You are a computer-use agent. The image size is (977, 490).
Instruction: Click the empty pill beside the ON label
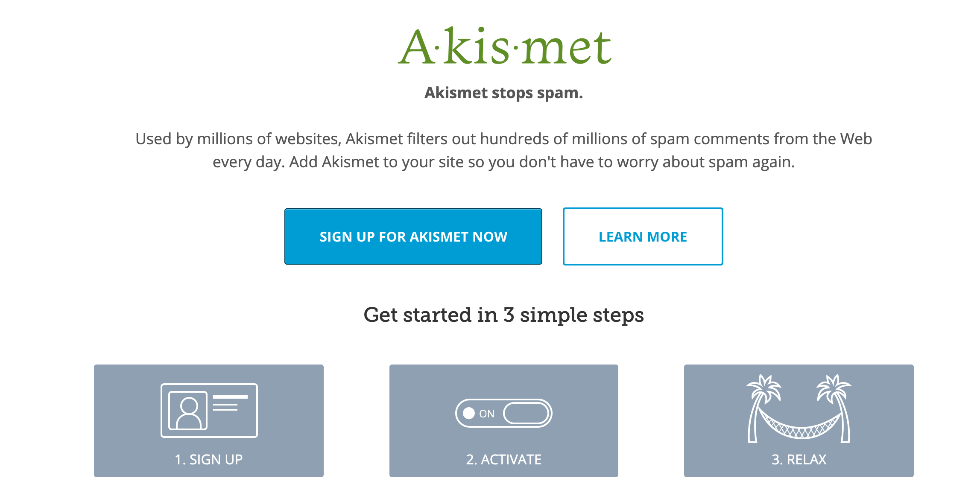pyautogui.click(x=526, y=413)
